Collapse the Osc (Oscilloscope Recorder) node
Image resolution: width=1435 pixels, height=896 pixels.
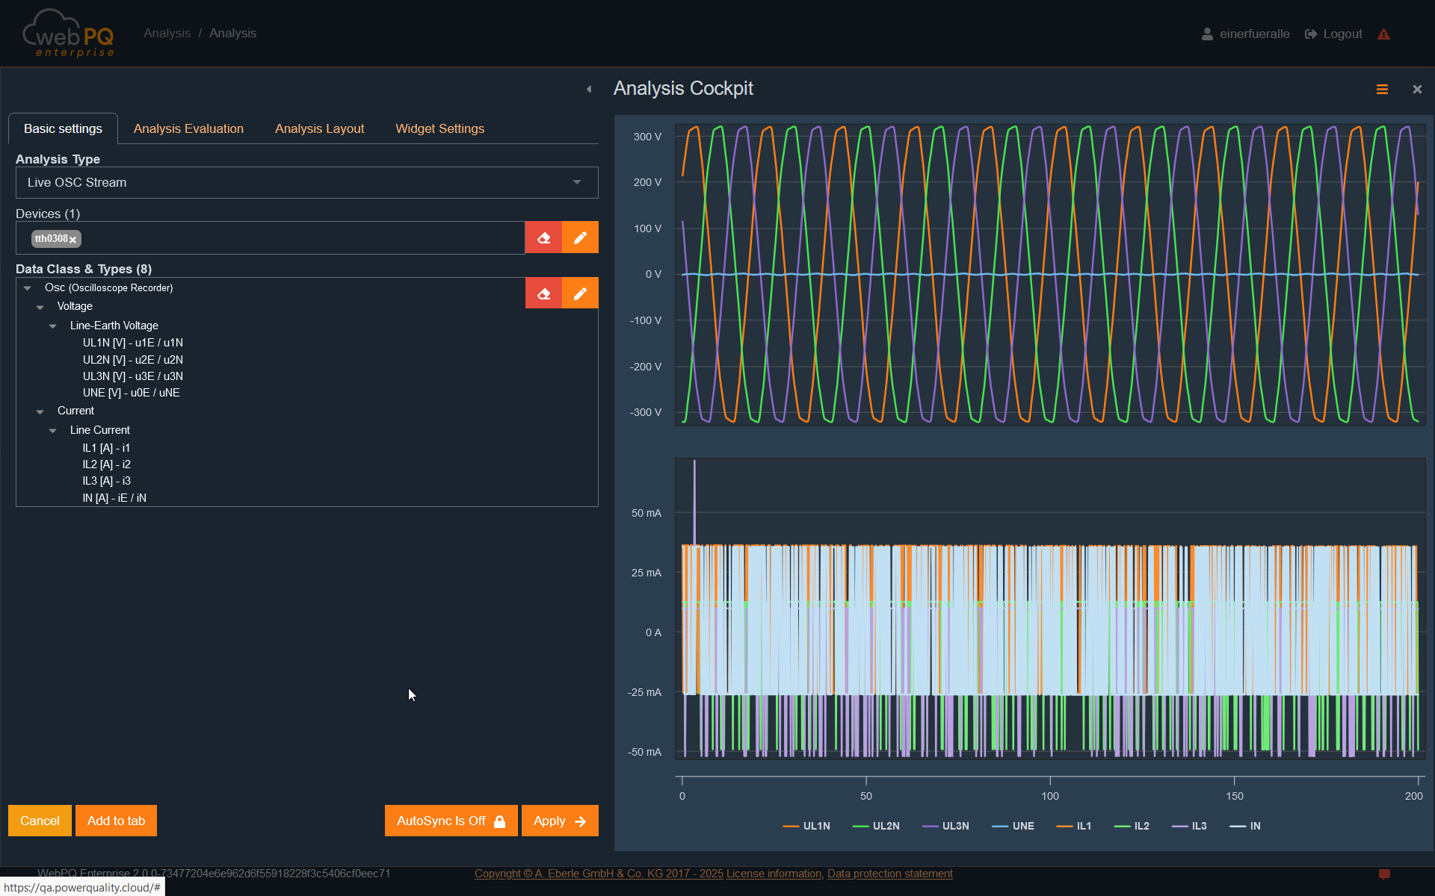[x=28, y=288]
